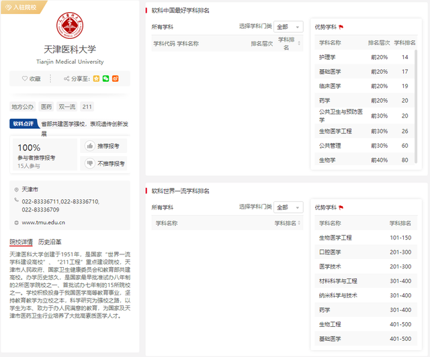This screenshot has height=357, width=430.
Task: Click the 15人参与 participant count
Action: [29, 166]
